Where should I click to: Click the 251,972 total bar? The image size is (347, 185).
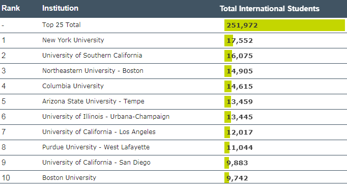[x=284, y=25]
